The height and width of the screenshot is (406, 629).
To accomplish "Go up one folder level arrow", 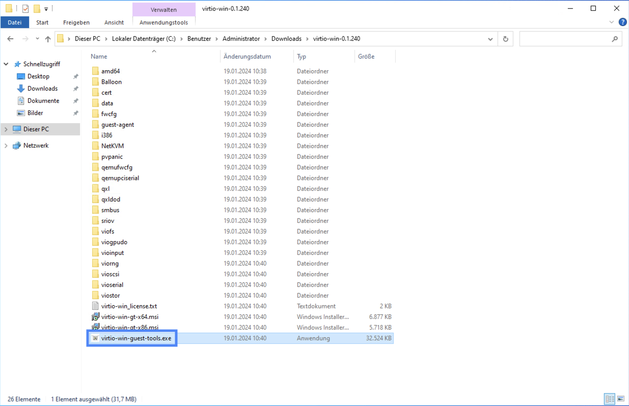I will point(48,39).
